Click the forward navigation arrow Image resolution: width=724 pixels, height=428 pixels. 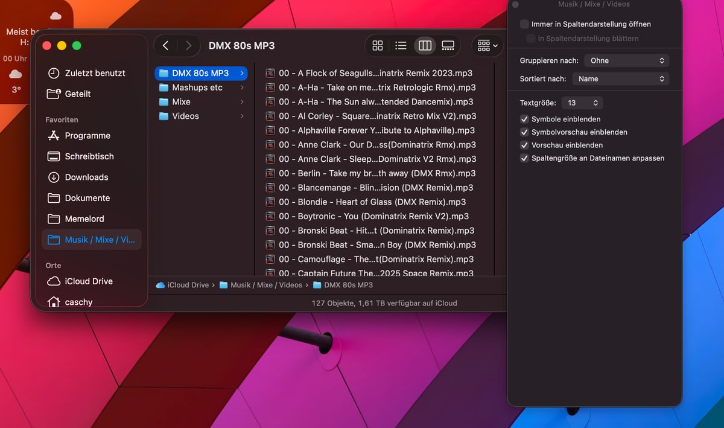tap(188, 46)
